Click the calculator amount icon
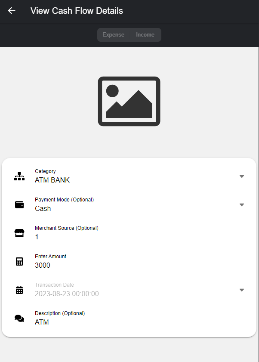This screenshot has height=362, width=259. (x=19, y=262)
